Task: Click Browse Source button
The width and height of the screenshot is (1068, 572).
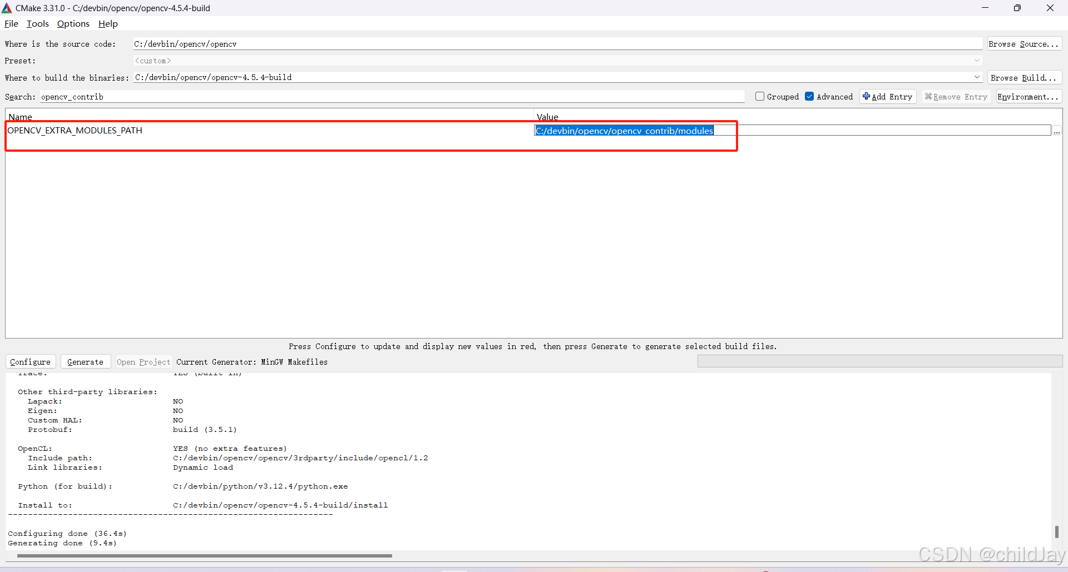Action: tap(1024, 44)
